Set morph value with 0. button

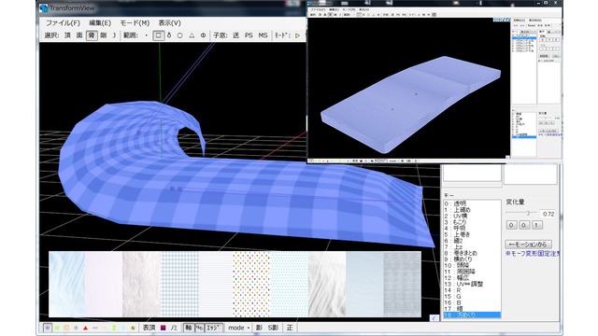[x=524, y=225]
